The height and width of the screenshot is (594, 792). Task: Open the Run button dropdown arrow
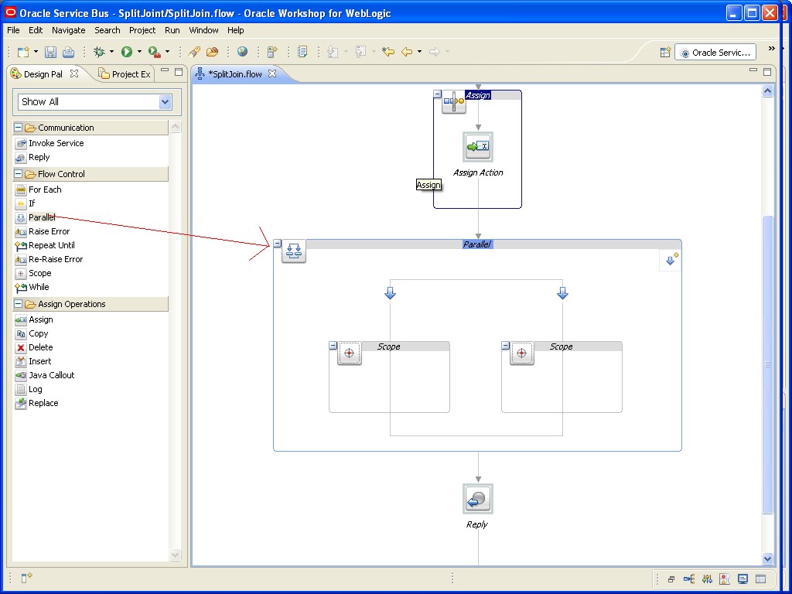[x=139, y=52]
